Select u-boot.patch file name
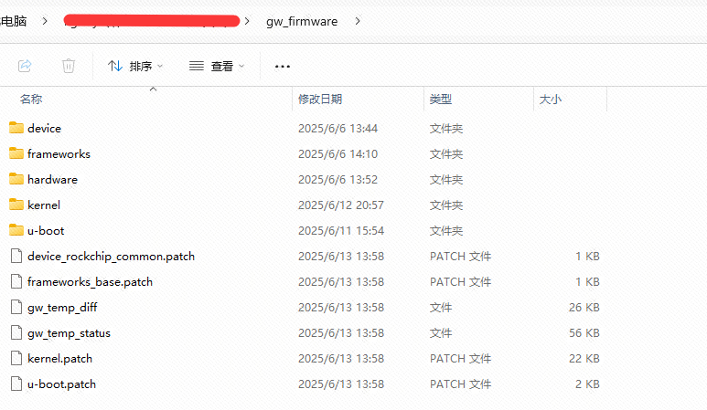The image size is (707, 410). coord(62,384)
